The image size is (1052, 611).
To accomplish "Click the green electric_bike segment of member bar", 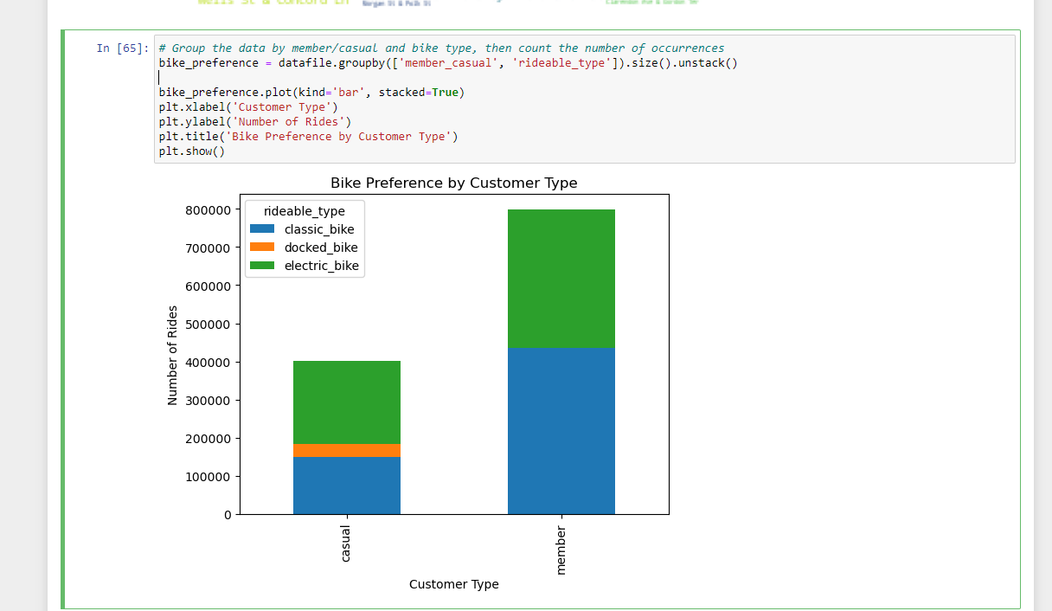I will click(x=561, y=277).
